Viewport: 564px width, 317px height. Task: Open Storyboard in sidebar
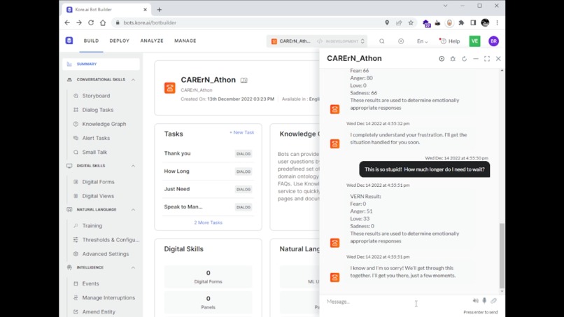tap(96, 96)
